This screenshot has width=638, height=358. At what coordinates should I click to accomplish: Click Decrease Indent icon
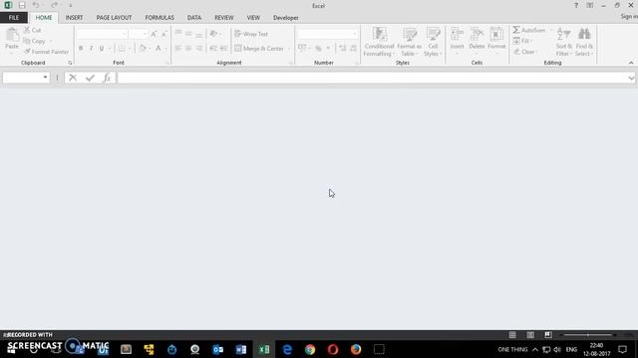tap(213, 49)
